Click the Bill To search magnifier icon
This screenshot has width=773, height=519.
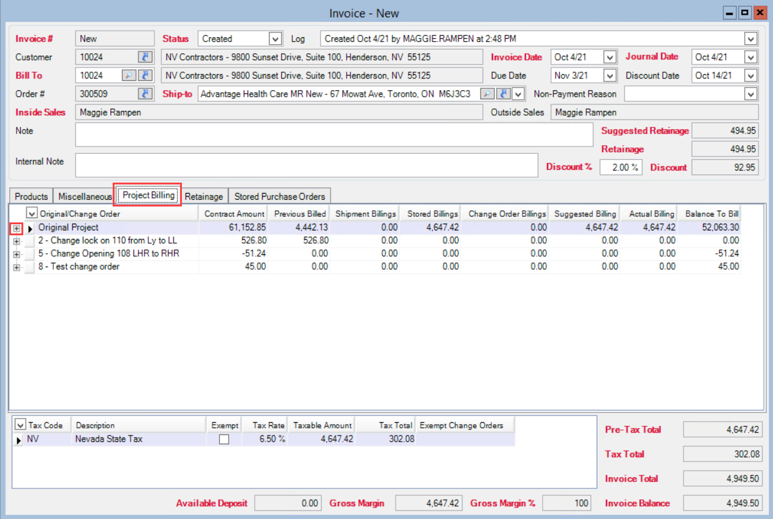[x=129, y=75]
